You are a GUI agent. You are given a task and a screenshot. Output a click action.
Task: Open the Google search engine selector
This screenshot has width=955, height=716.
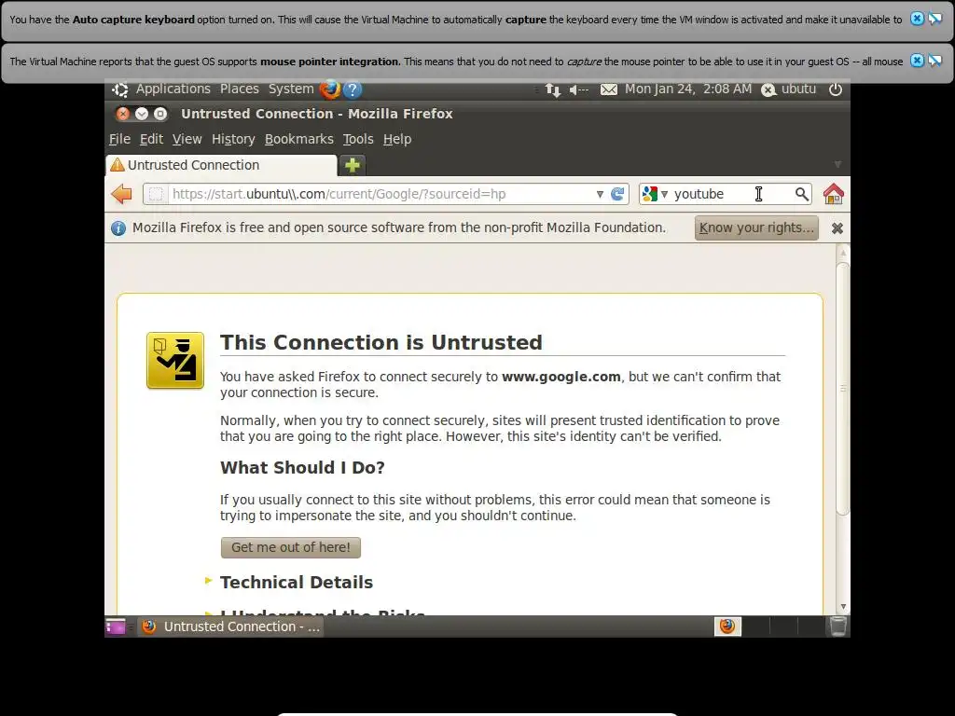tap(655, 194)
